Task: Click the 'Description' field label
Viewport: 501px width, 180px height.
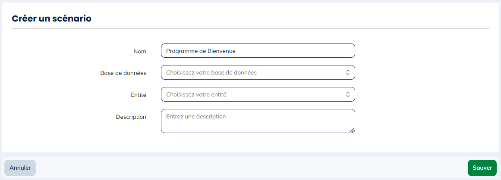Action: tap(131, 117)
